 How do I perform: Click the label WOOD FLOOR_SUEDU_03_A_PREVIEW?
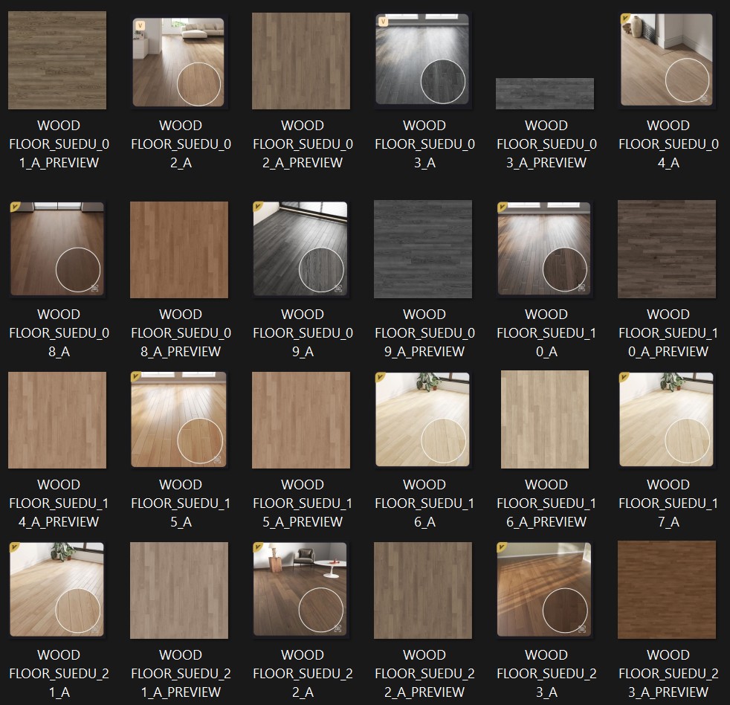coord(546,144)
